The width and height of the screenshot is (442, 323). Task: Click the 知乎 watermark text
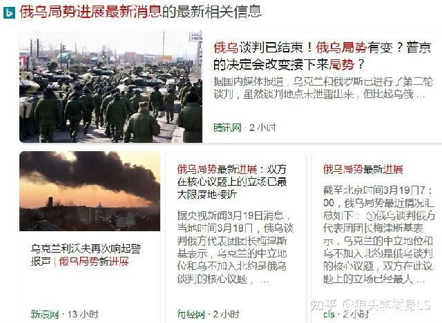click(323, 305)
